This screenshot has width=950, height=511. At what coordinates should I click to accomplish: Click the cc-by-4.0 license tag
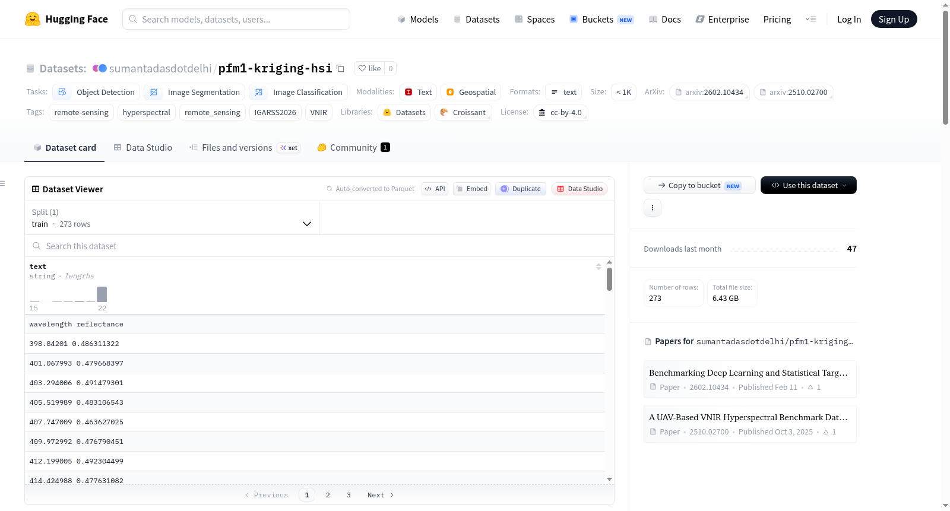click(560, 112)
